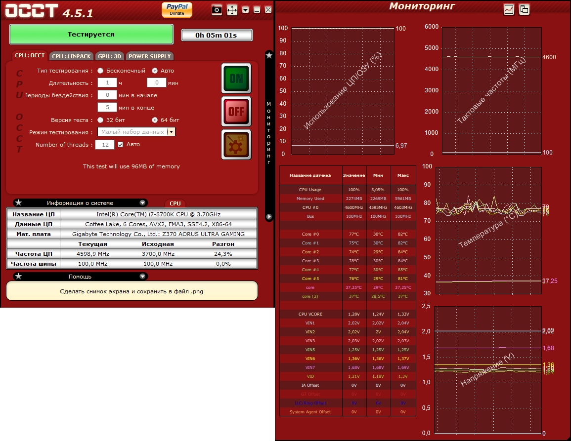The height and width of the screenshot is (441, 571).
Task: Open the GPU : 3D tab
Action: coord(110,56)
